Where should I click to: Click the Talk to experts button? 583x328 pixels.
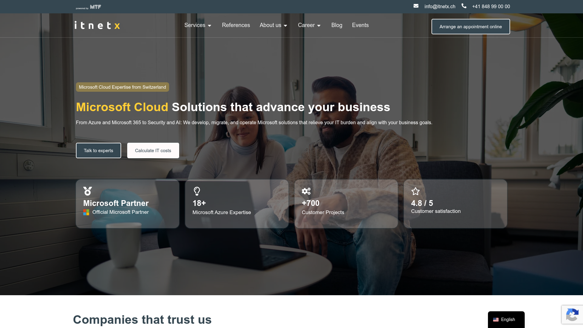[x=98, y=151]
